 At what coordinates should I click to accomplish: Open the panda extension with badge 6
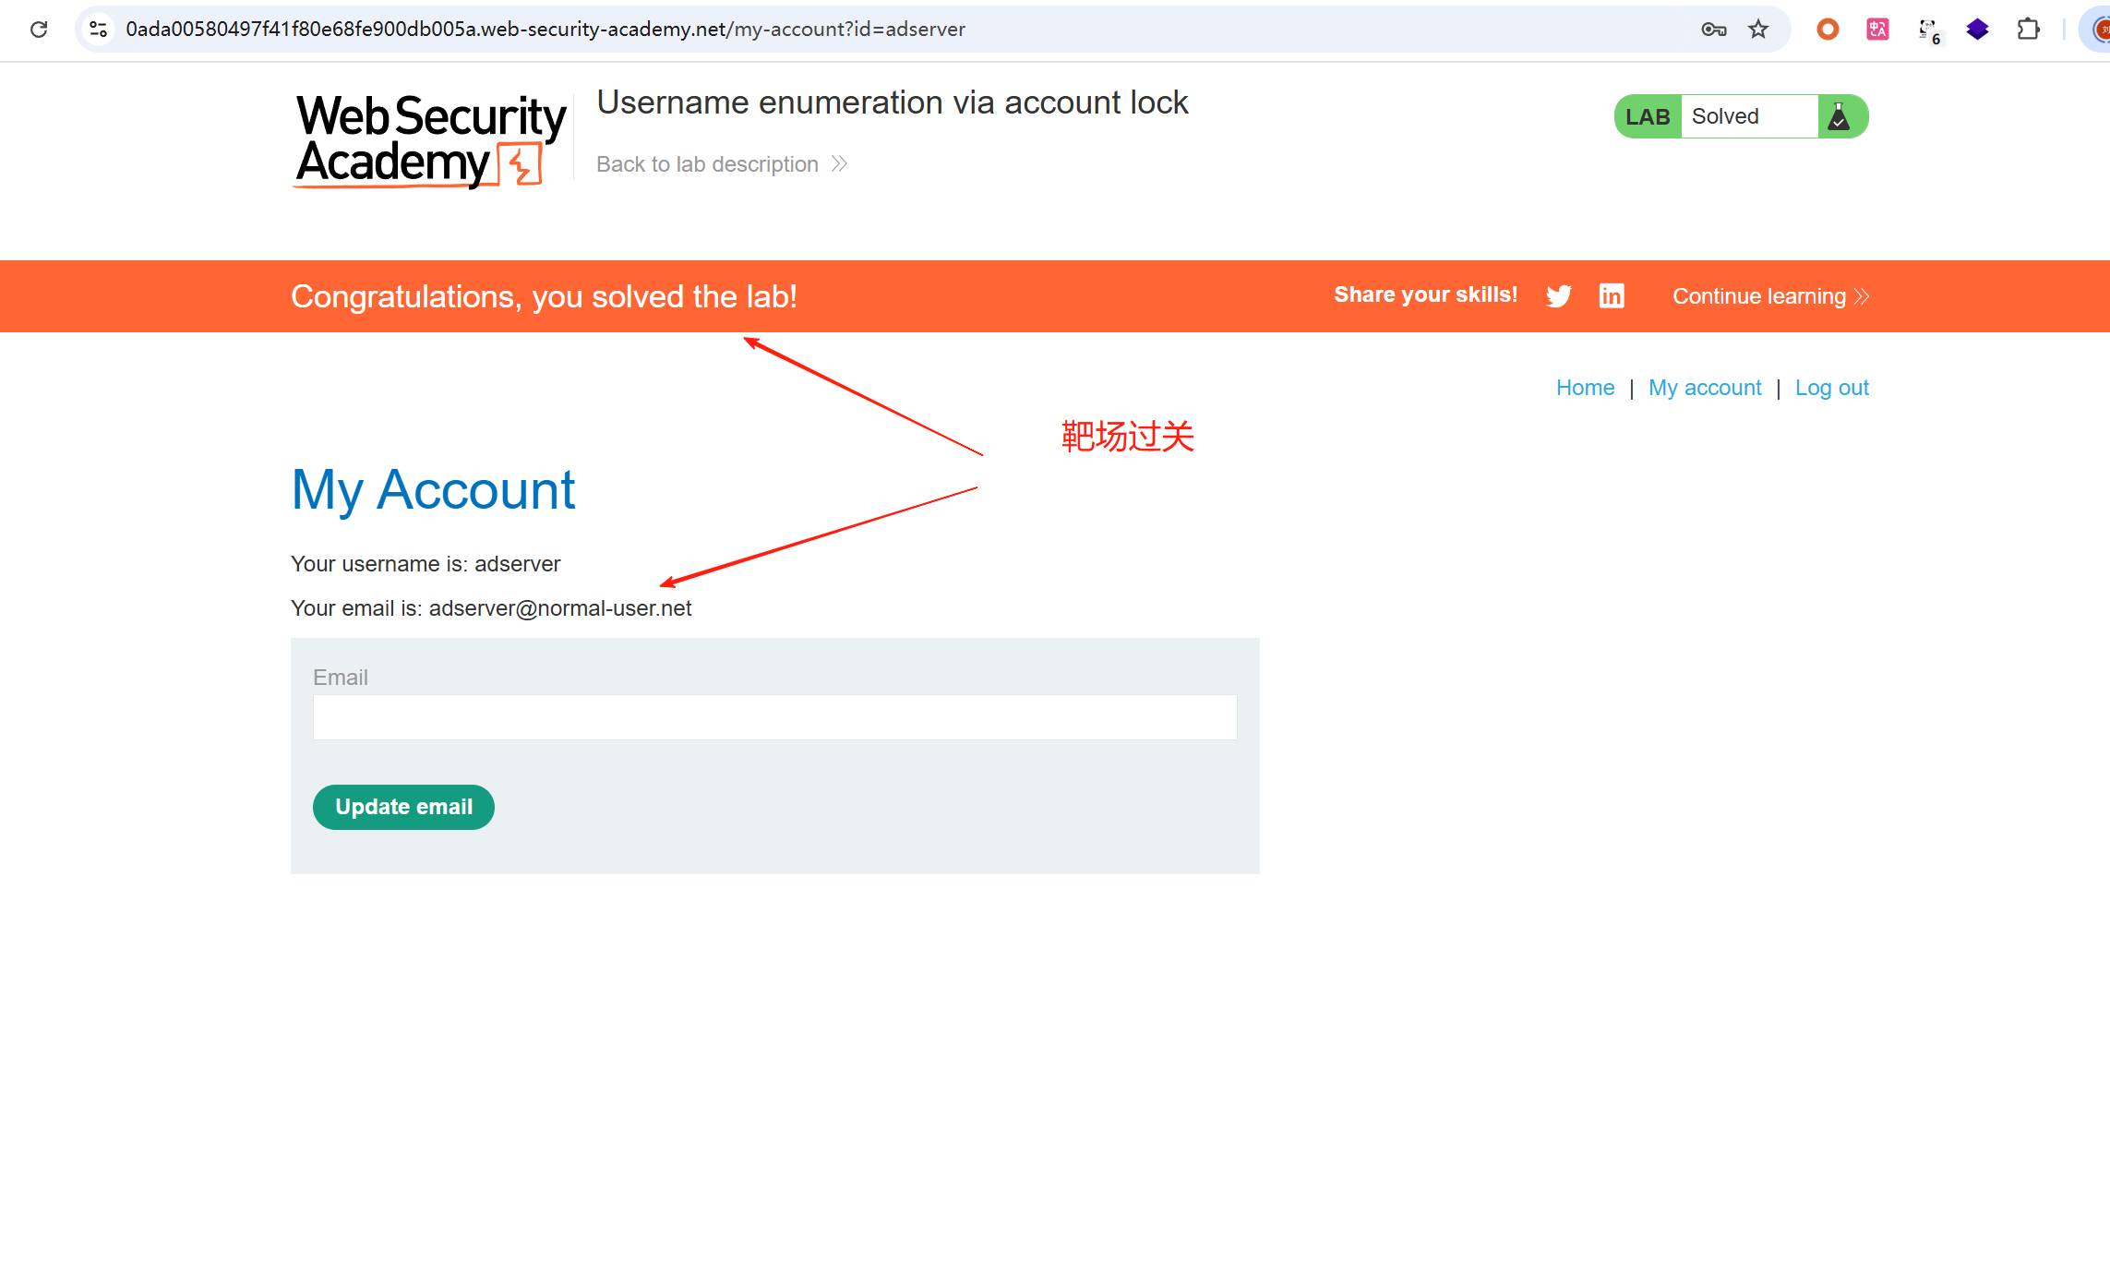1928,30
